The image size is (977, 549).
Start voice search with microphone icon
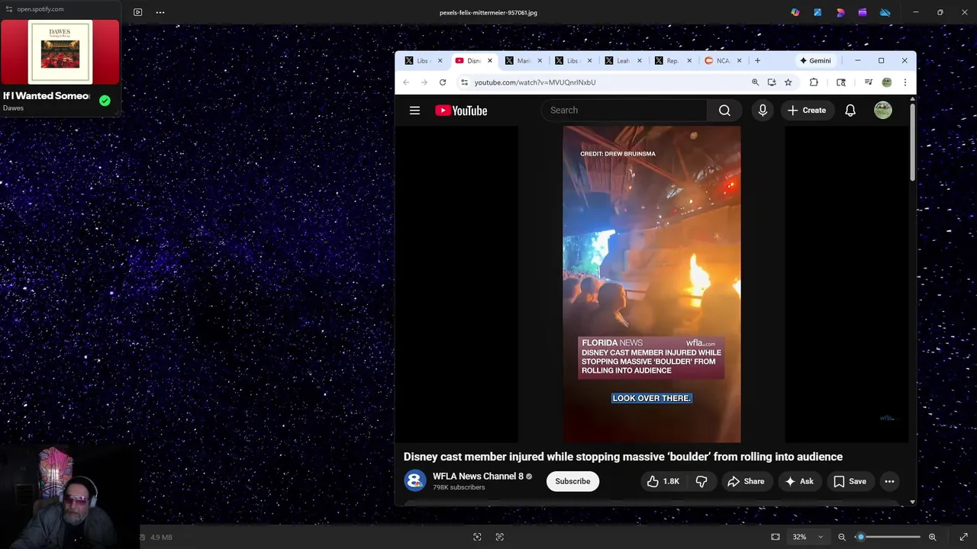point(763,111)
